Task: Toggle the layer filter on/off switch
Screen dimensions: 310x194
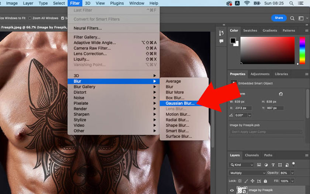Action: pos(294,165)
